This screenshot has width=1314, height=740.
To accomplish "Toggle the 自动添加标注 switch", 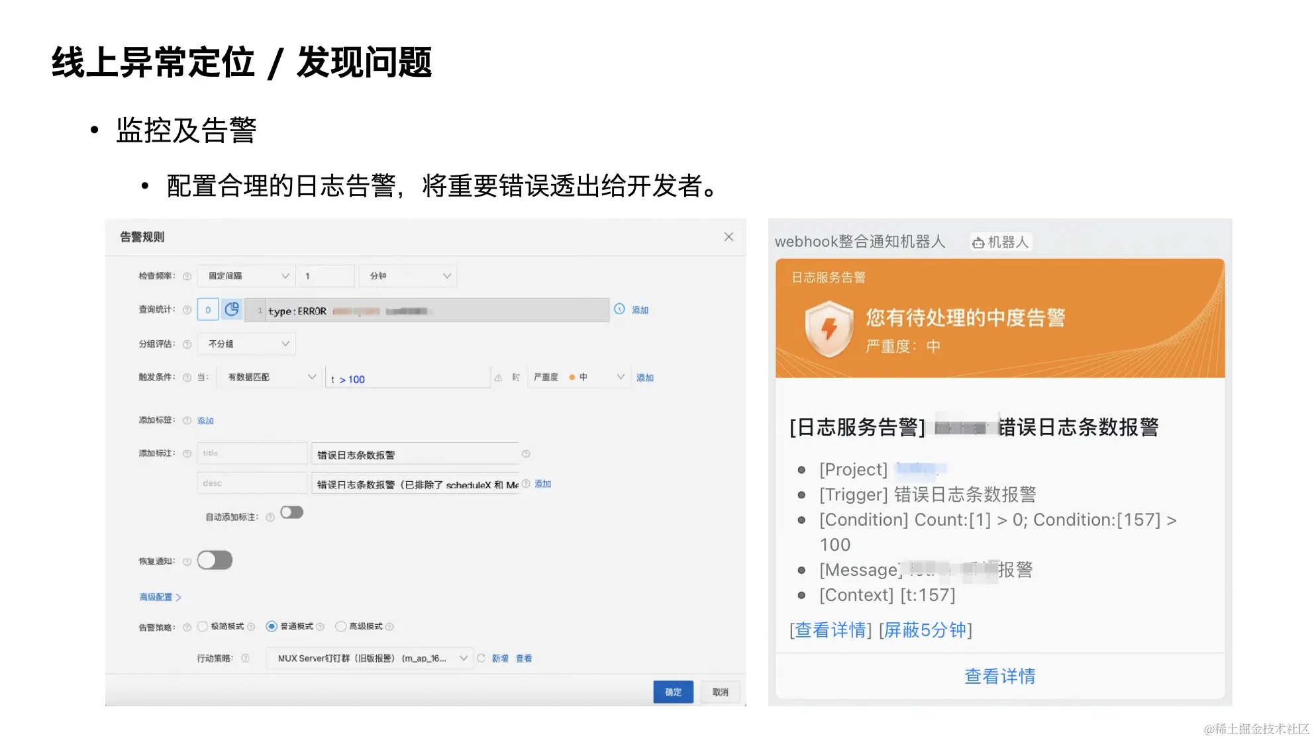I will (291, 512).
